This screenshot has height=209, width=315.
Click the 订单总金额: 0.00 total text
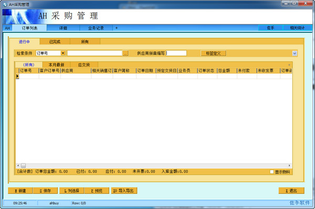click(x=51, y=171)
